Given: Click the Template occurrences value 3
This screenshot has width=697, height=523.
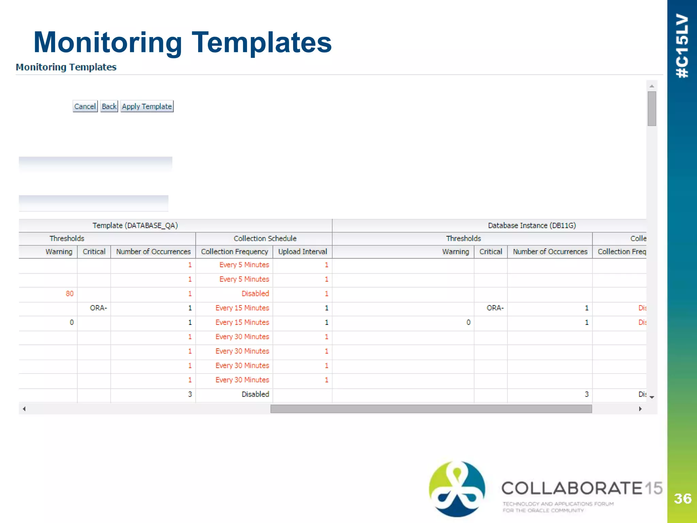Looking at the screenshot, I should point(190,394).
